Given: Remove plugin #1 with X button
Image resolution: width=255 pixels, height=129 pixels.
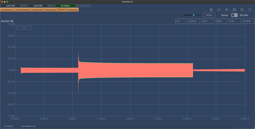Looking at the screenshot, I should point(25,6).
